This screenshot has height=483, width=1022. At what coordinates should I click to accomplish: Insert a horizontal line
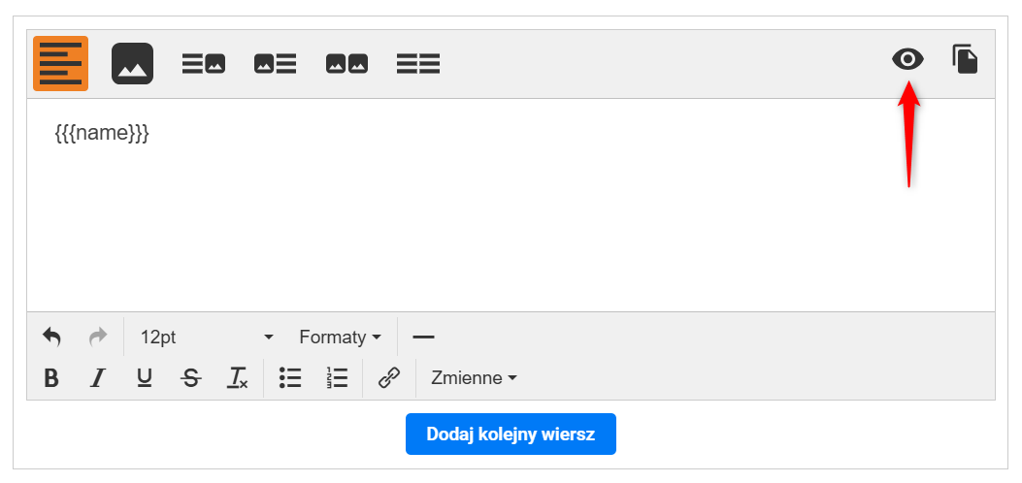point(423,338)
